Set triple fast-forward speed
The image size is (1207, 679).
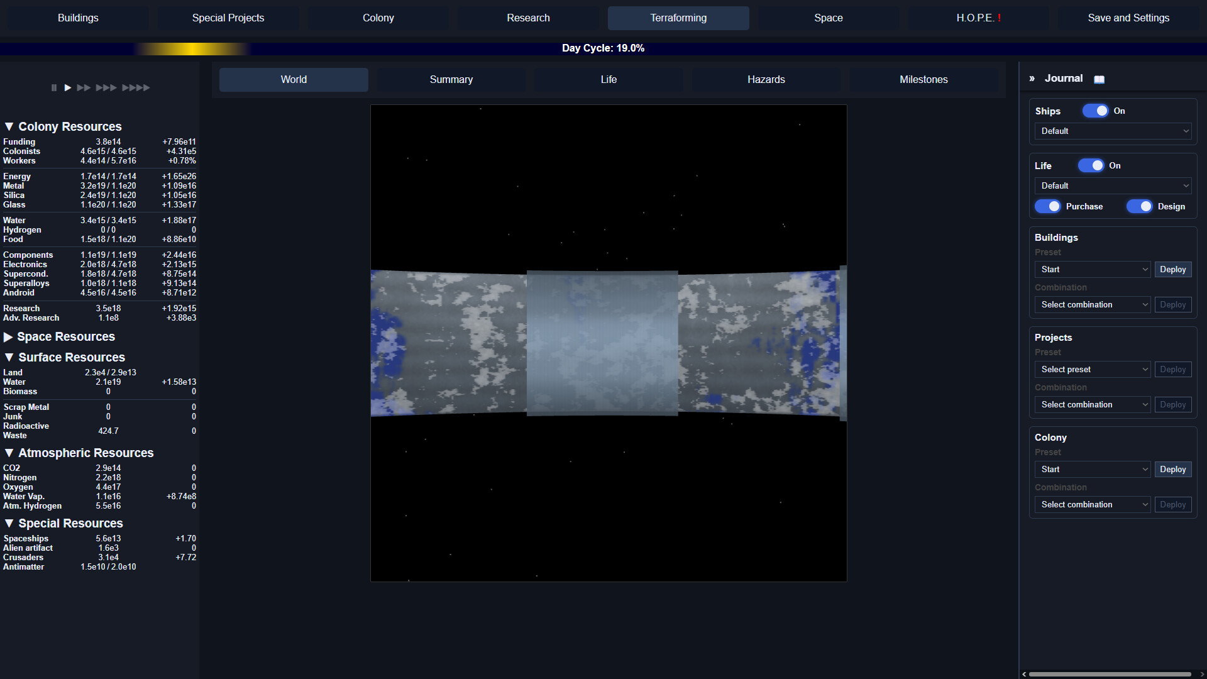coord(106,87)
